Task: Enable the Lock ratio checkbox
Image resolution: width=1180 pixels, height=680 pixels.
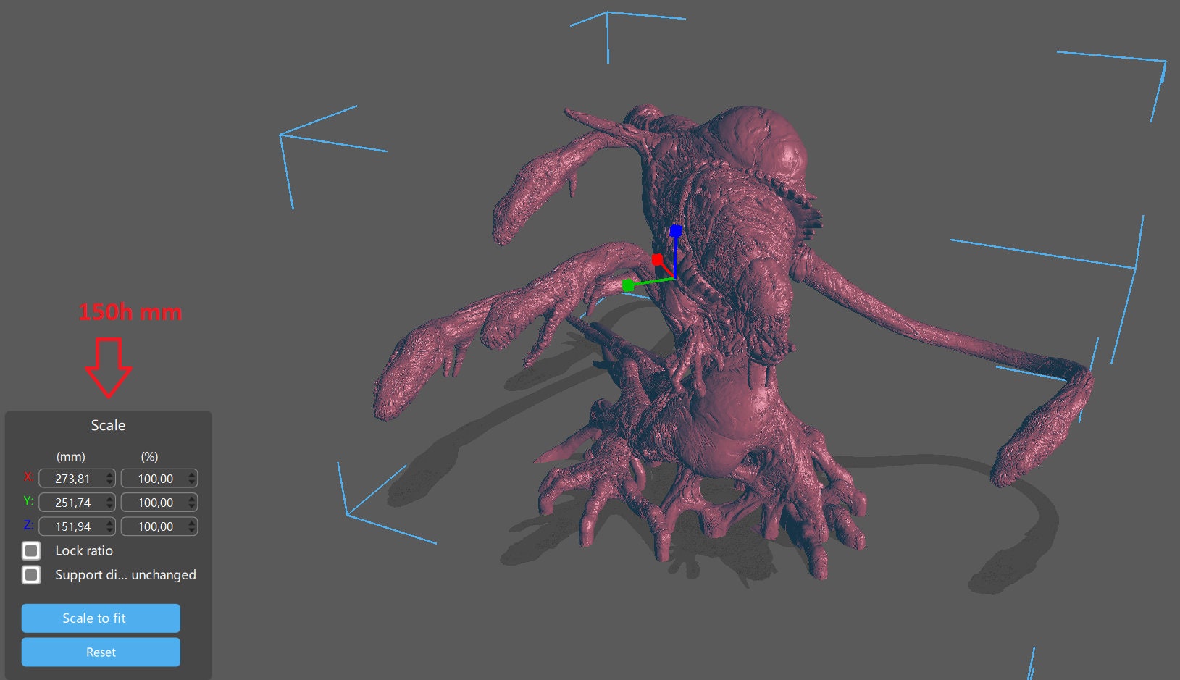Action: [31, 551]
